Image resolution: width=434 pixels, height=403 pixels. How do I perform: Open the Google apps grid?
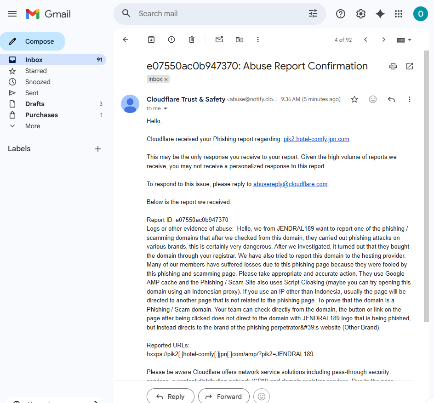tap(399, 14)
